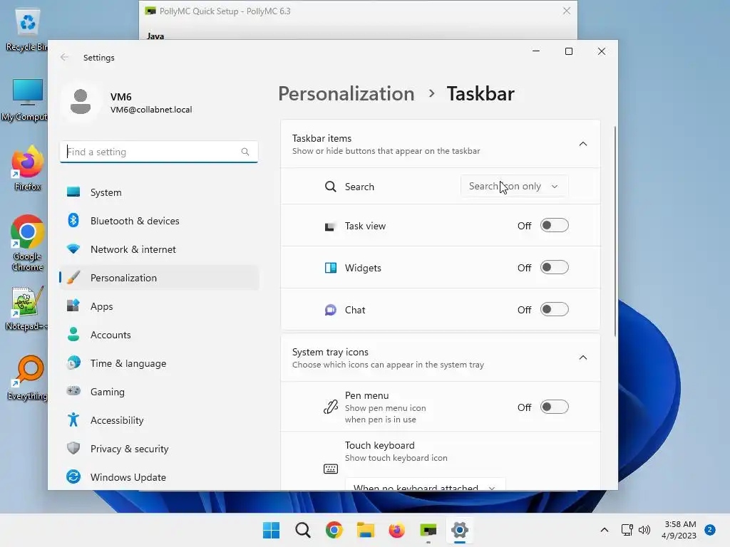Click the Chat row icon

point(331,310)
